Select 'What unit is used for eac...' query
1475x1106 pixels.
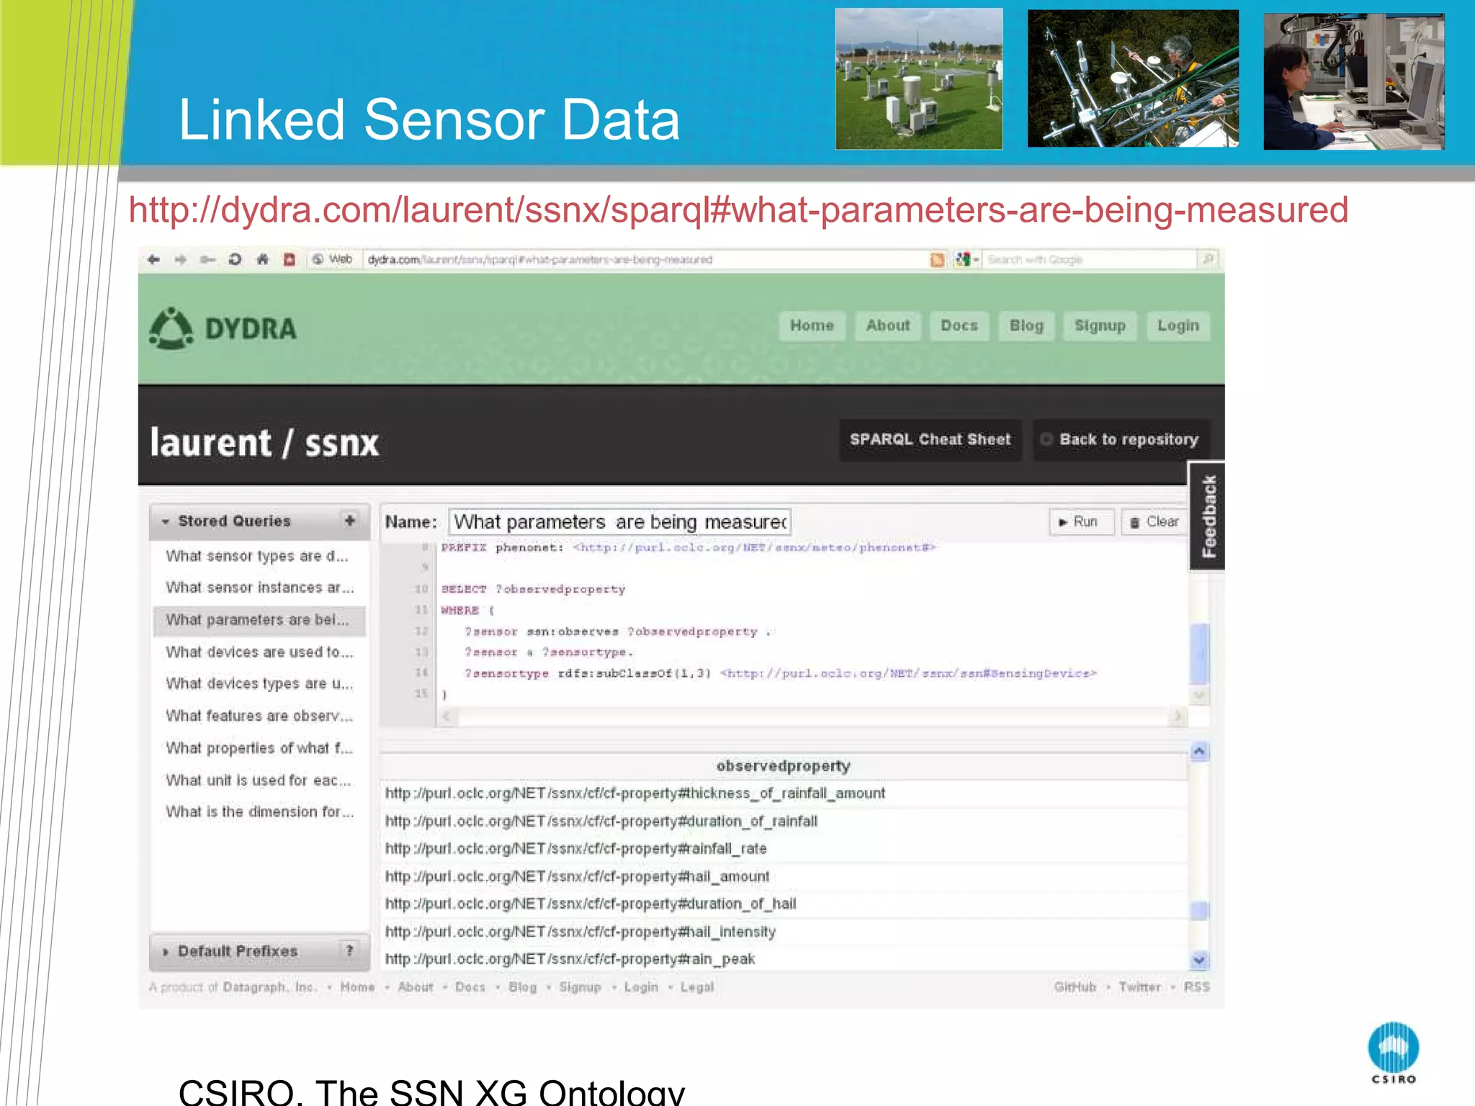[259, 780]
